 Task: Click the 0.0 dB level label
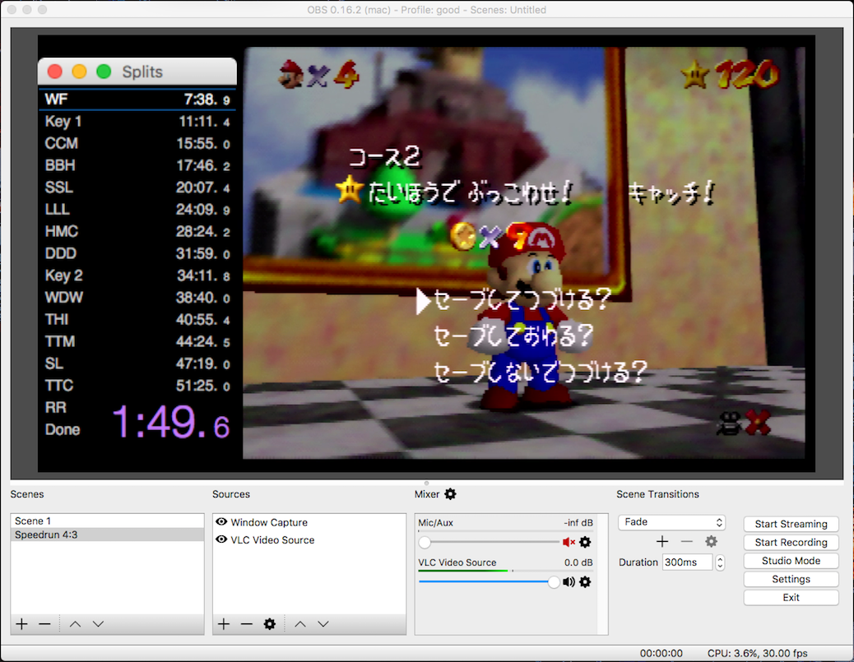point(578,562)
